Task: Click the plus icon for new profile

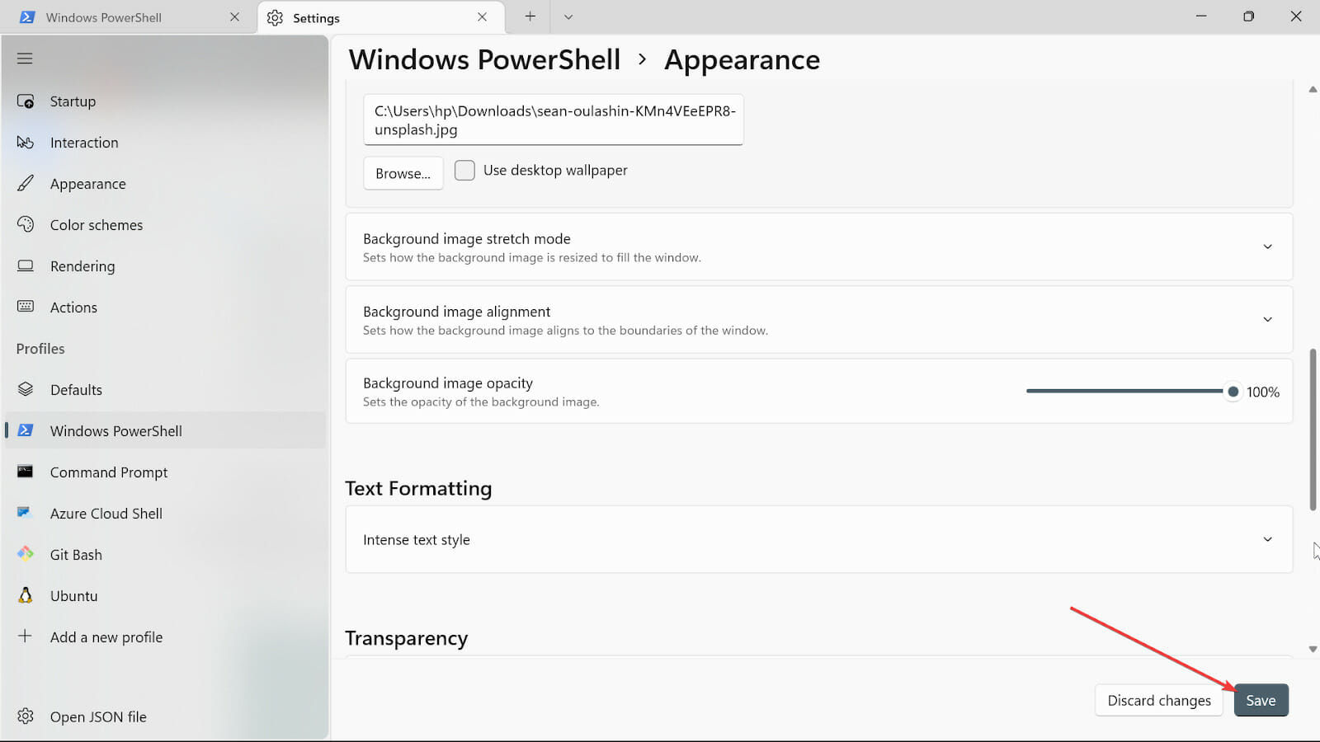Action: [x=26, y=636]
